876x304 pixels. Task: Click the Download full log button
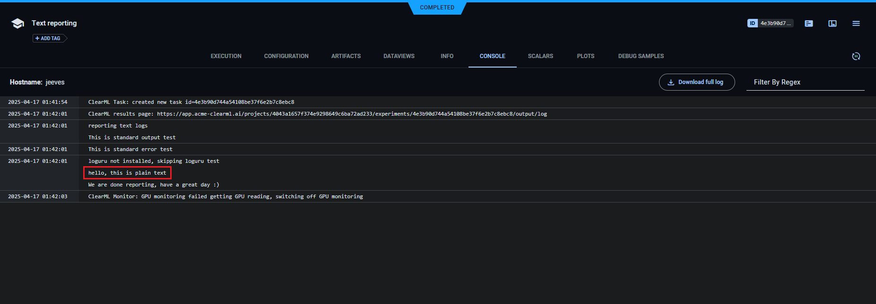(x=697, y=82)
